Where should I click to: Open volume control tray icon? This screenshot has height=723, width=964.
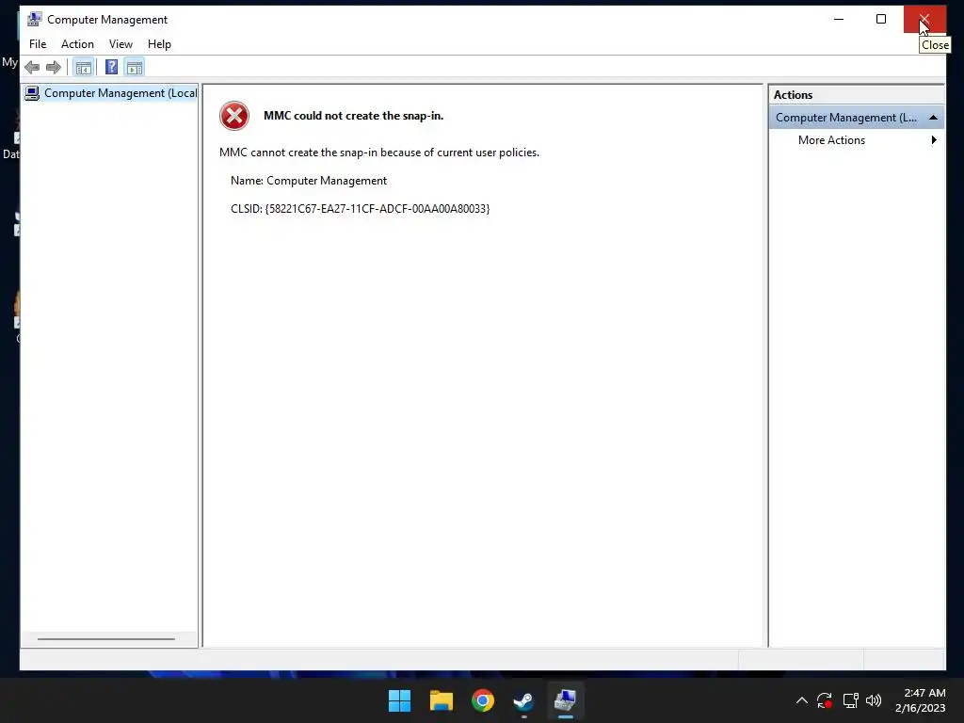tap(874, 700)
